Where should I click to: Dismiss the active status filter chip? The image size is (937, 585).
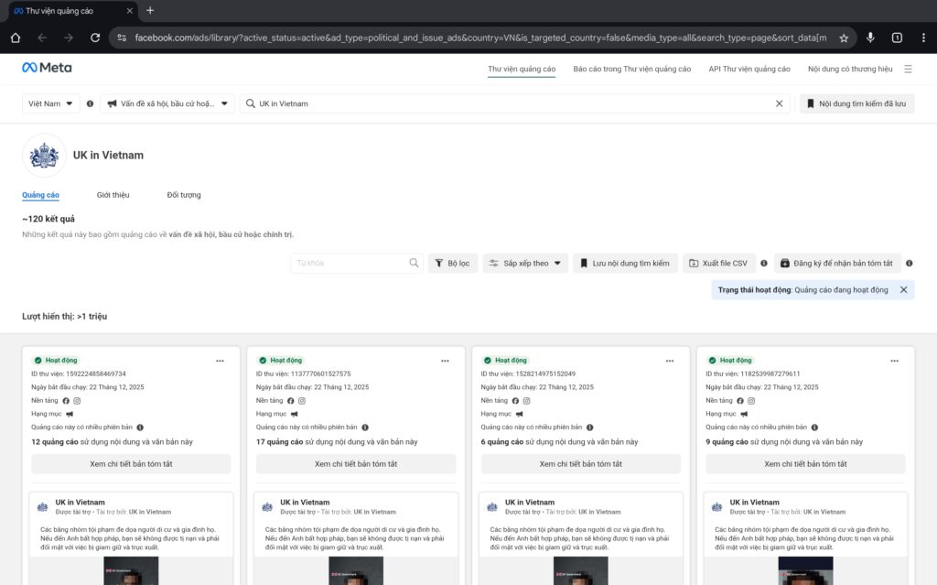(901, 288)
